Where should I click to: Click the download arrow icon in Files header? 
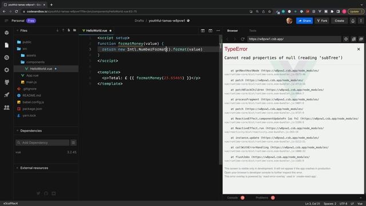(57, 30)
